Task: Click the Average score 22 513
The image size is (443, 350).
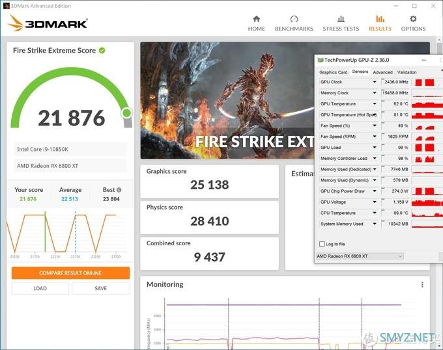Action: point(70,199)
